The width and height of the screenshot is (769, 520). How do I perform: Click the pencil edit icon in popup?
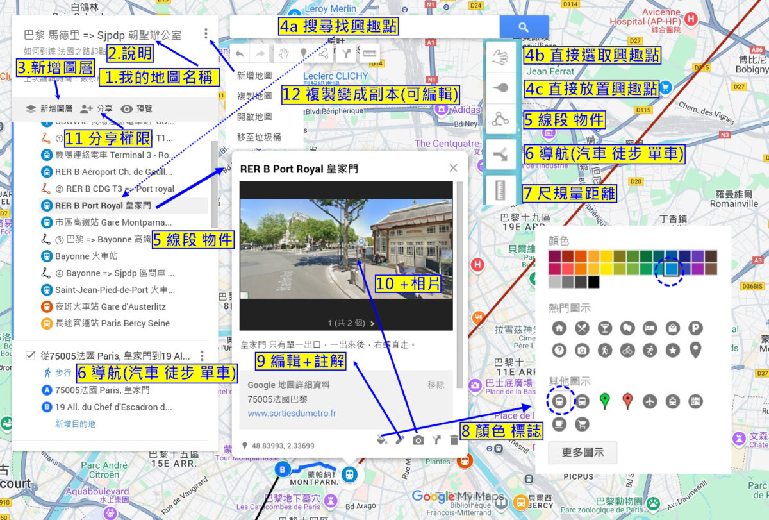(x=399, y=440)
